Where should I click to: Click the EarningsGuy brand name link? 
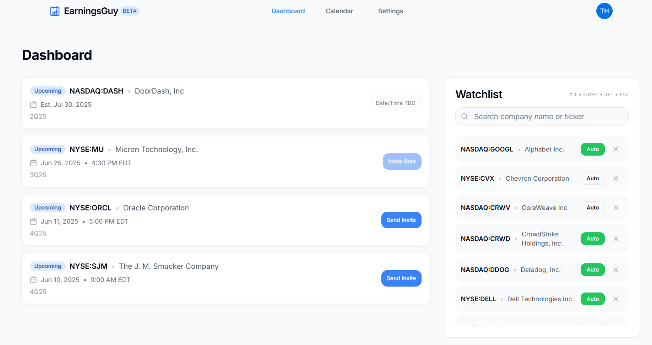tap(91, 11)
